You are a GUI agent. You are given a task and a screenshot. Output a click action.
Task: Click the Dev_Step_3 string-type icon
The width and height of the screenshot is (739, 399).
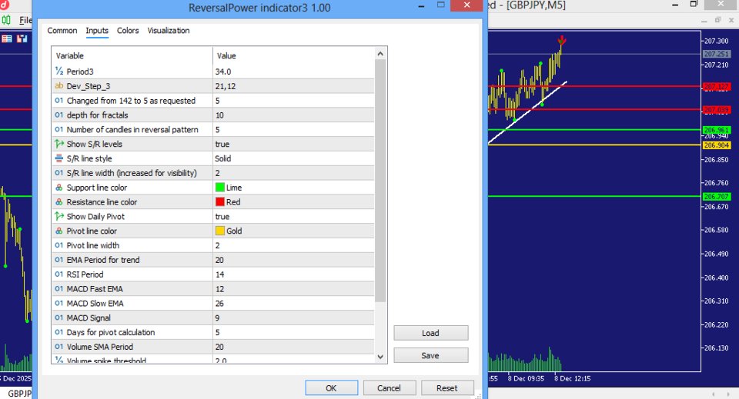tap(59, 86)
